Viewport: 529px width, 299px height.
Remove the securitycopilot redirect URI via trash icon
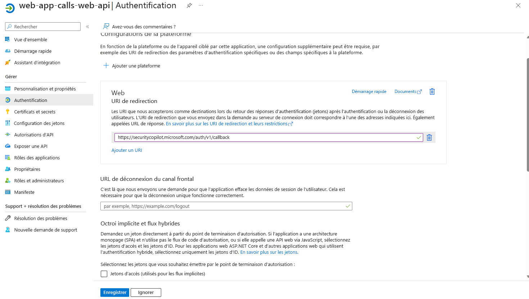pyautogui.click(x=429, y=137)
